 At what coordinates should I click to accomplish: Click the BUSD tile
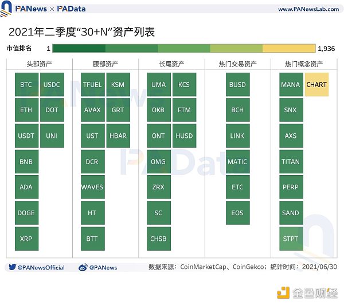[237, 85]
